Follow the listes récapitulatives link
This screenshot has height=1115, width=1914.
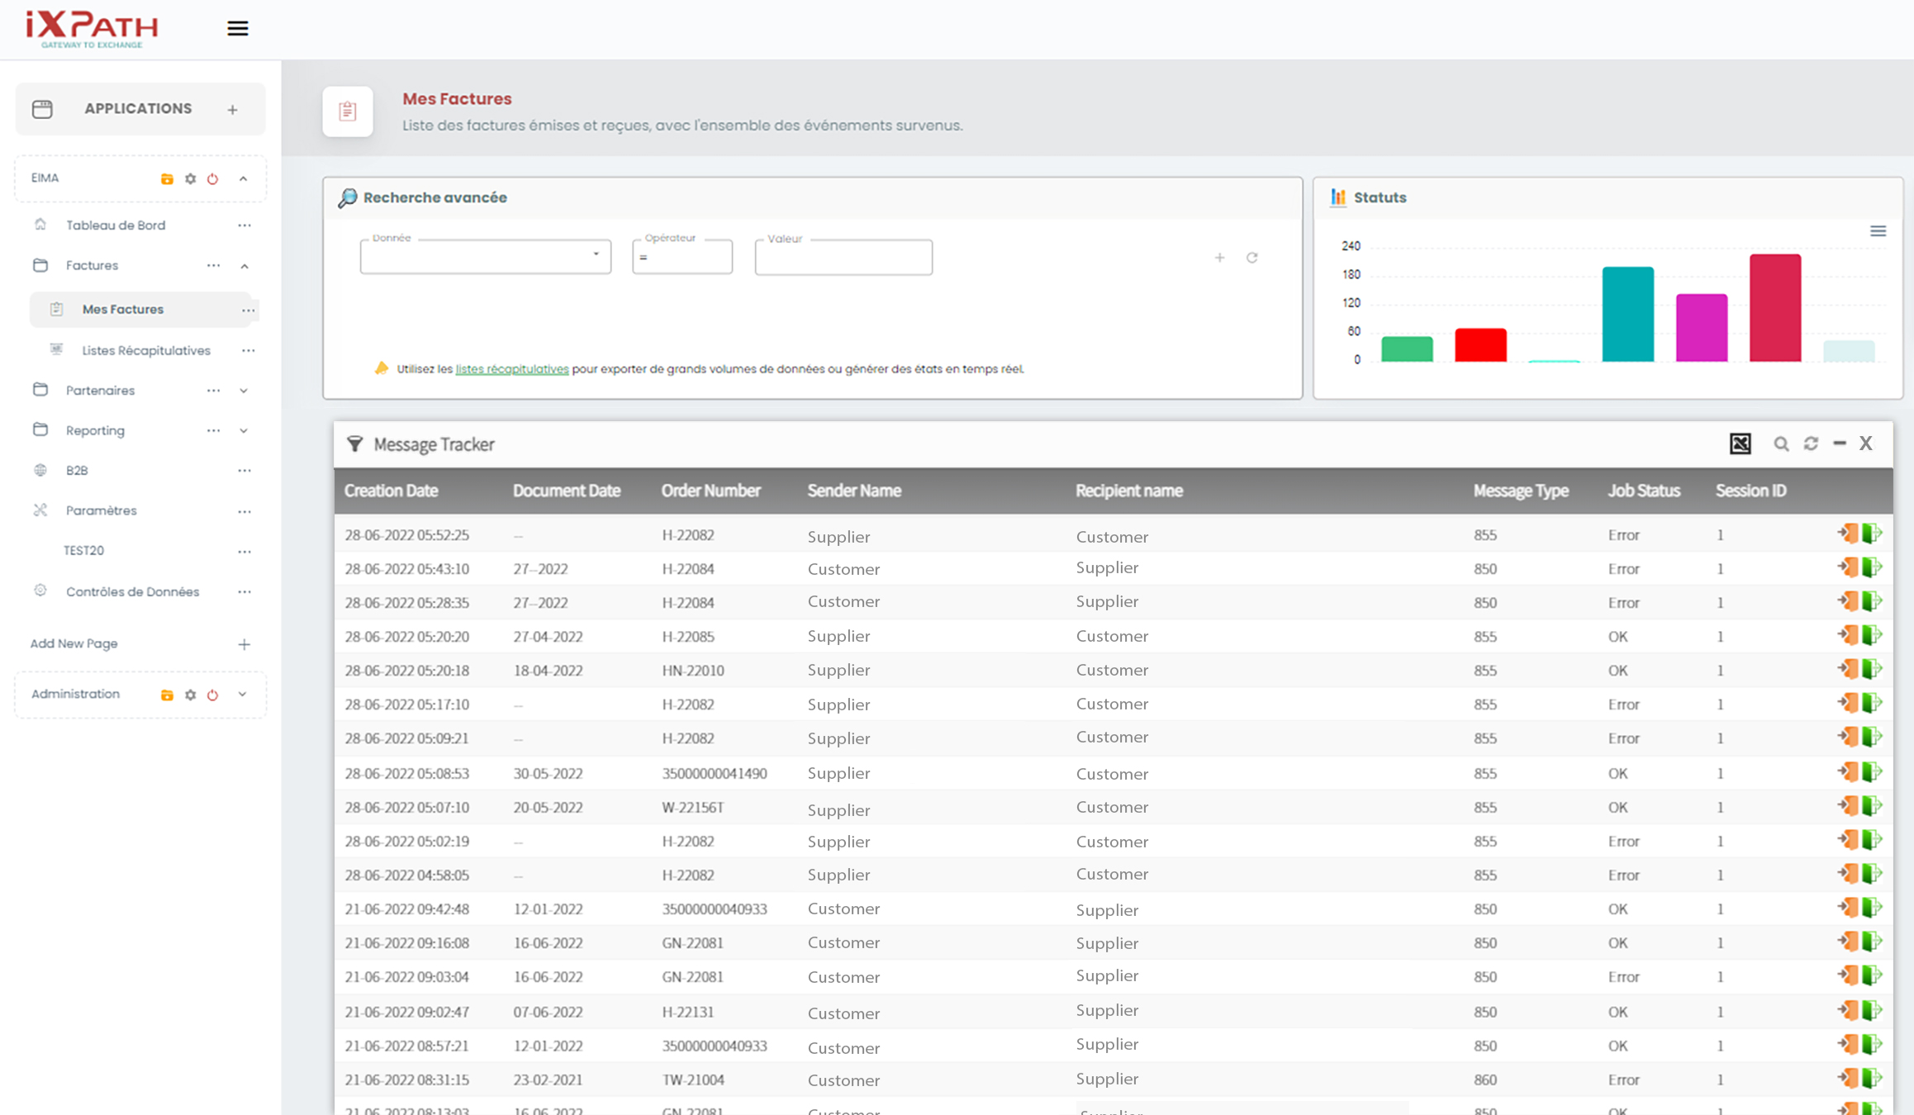511,369
